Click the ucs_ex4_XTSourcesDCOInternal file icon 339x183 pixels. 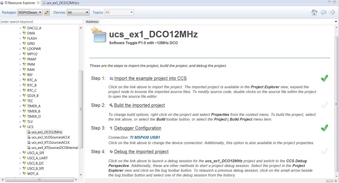[29, 148]
